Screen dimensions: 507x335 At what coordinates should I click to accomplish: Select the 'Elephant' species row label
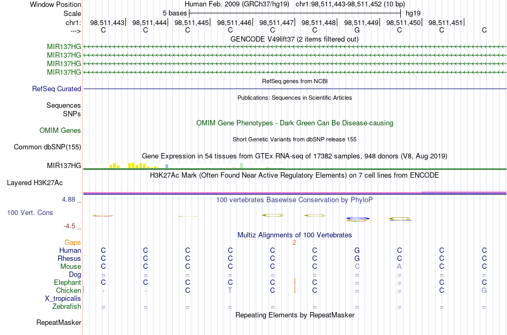[67, 283]
